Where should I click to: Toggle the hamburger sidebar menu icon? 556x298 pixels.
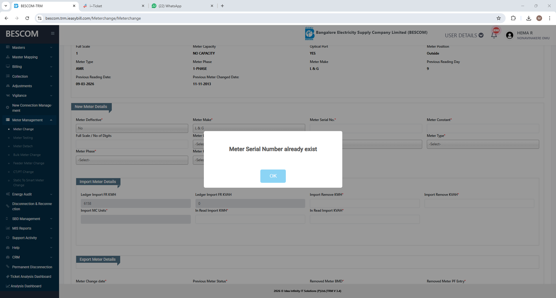(x=53, y=33)
